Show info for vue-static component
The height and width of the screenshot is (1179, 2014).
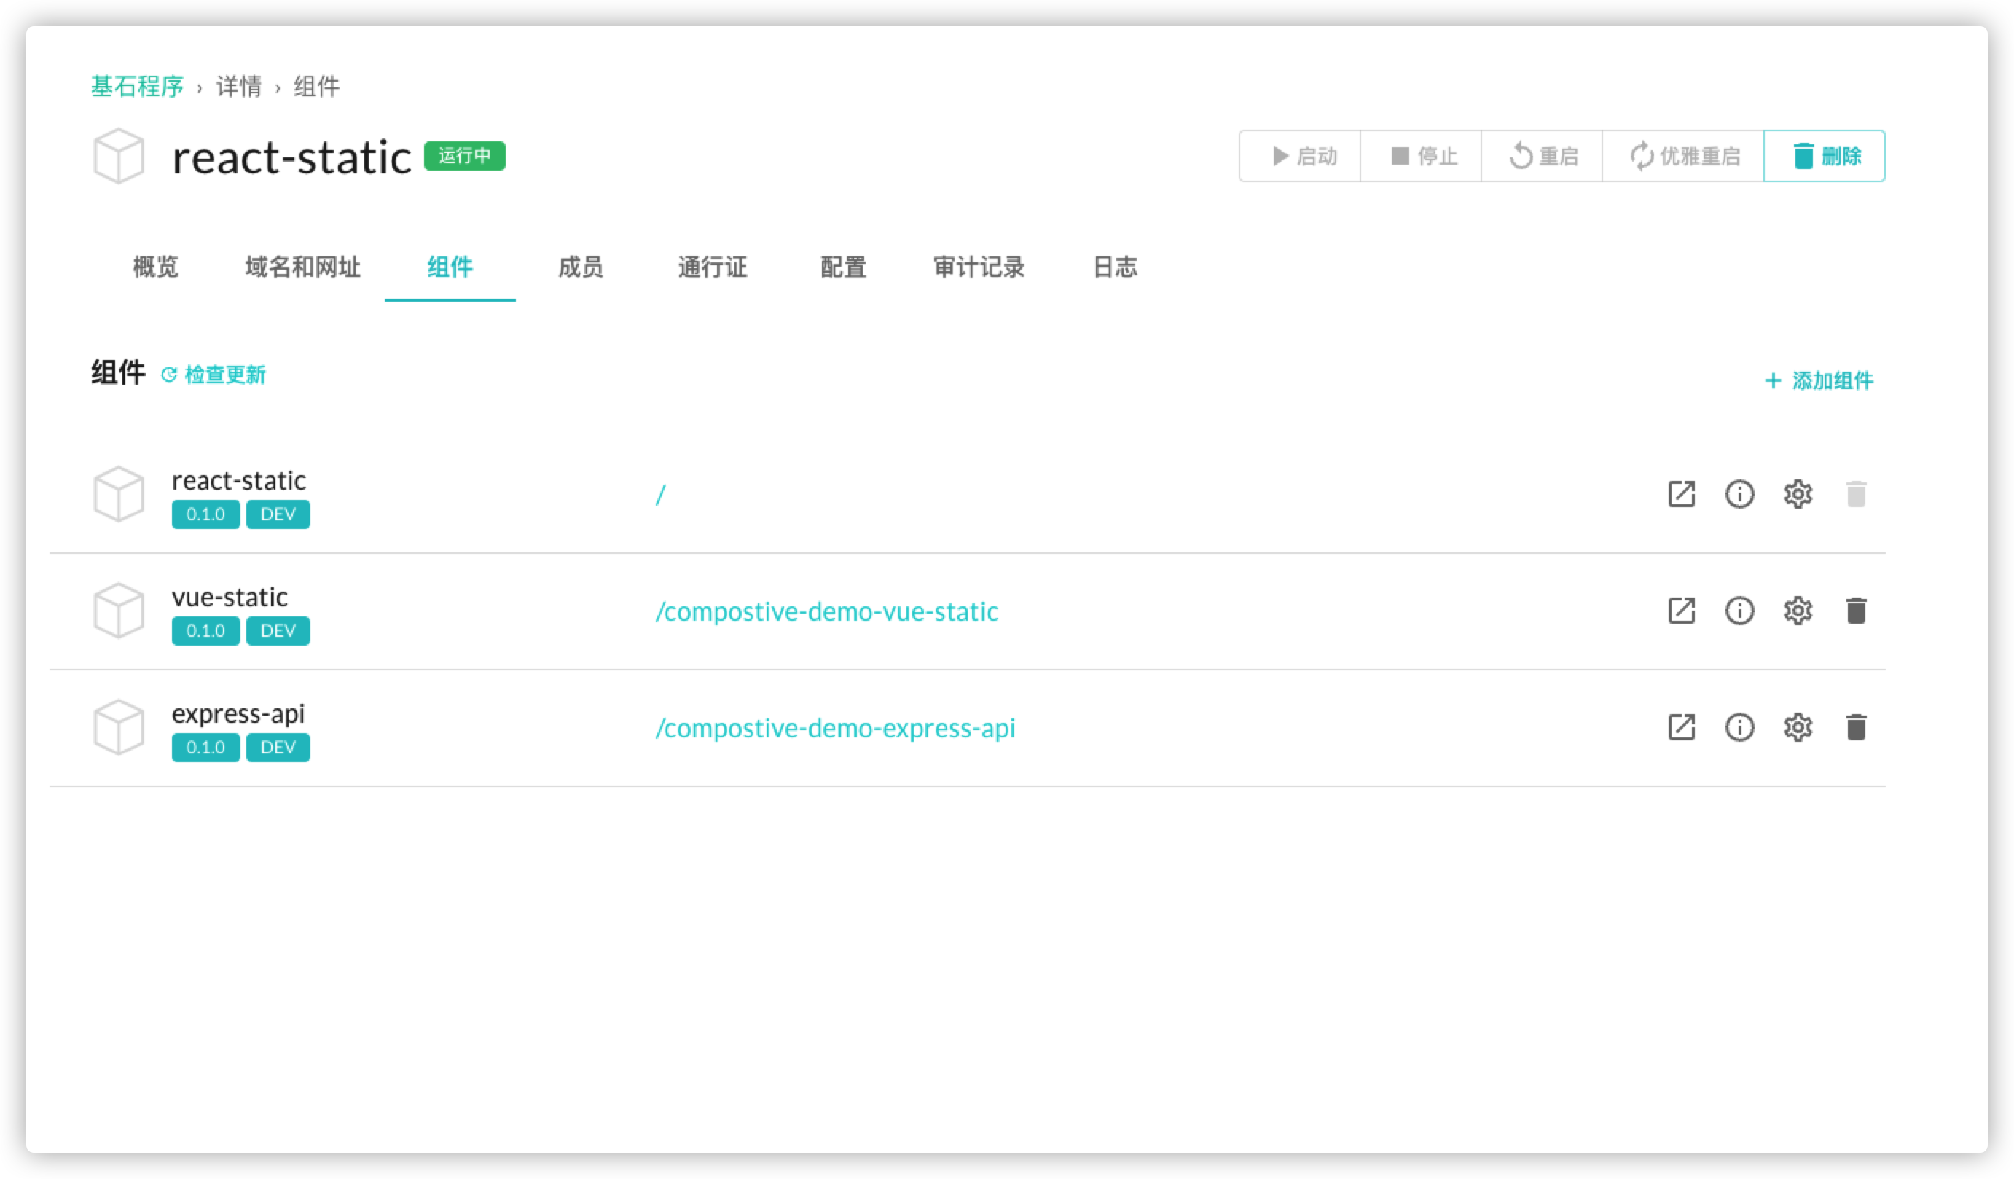[1739, 611]
